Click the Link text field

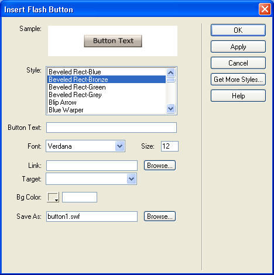92,166
